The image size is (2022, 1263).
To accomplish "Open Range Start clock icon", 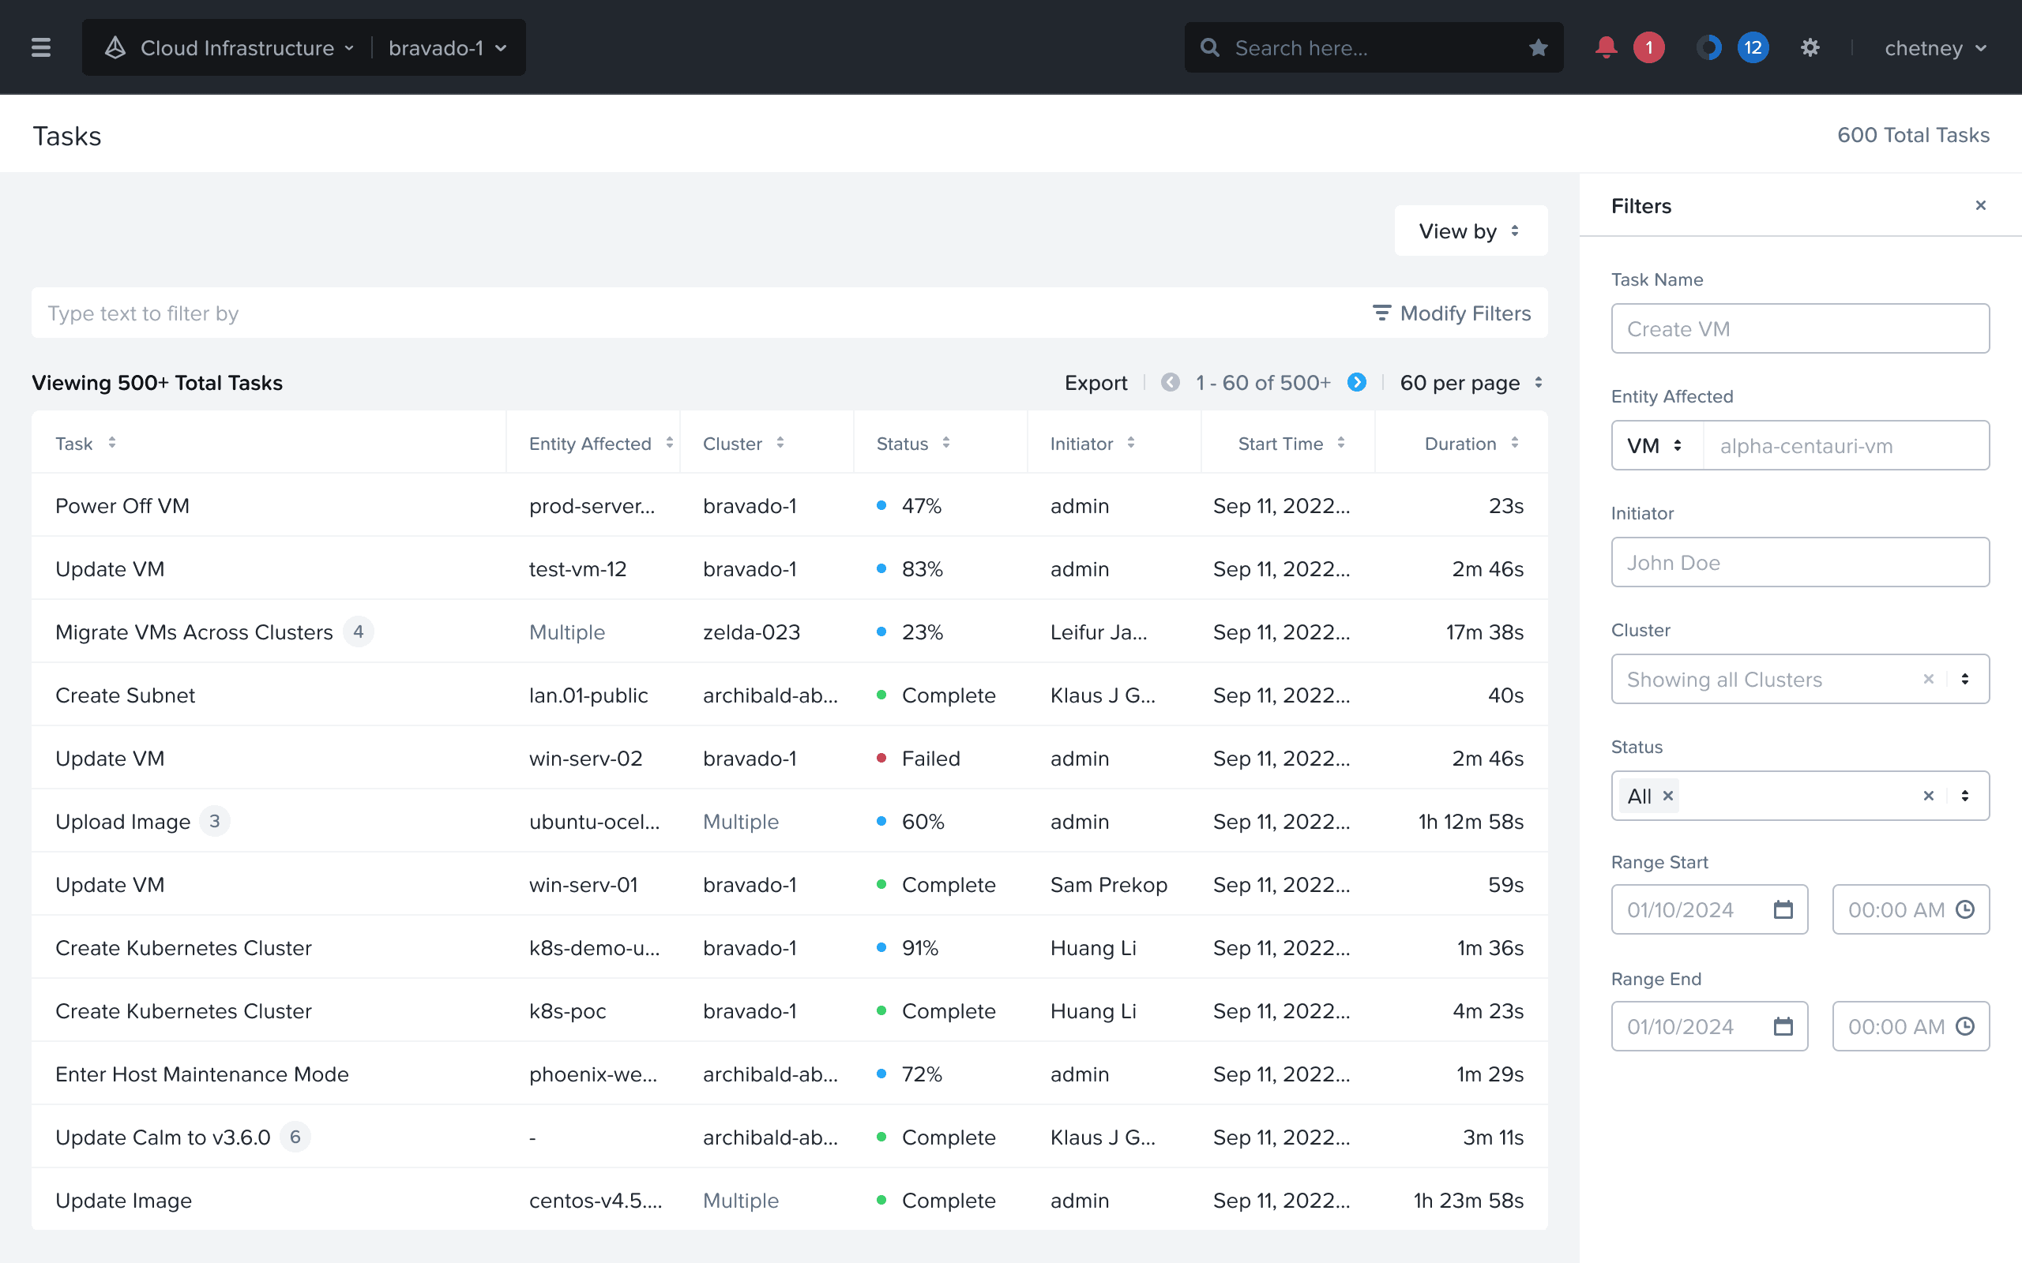I will point(1965,909).
